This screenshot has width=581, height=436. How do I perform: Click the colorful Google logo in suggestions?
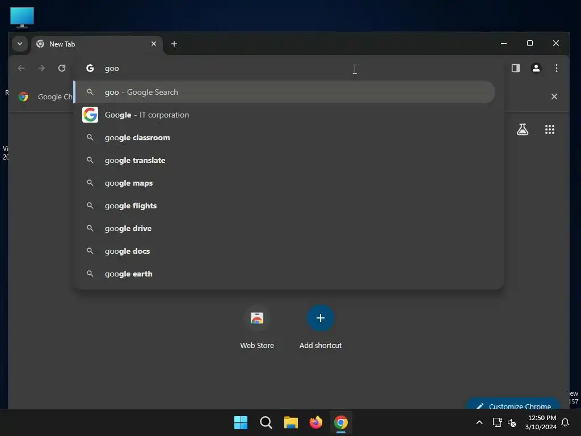[x=90, y=115]
